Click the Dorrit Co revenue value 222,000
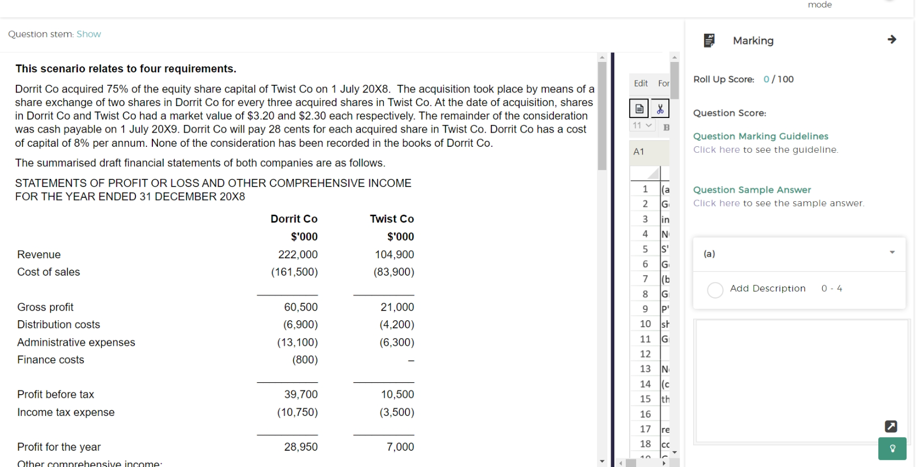 (298, 254)
